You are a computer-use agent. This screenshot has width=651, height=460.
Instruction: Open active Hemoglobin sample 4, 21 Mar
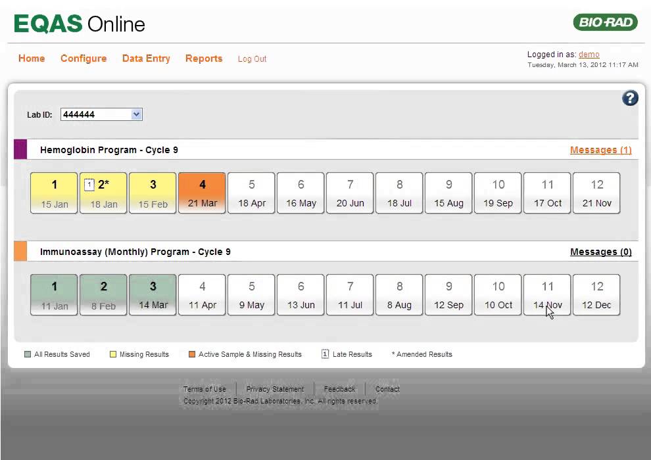coord(202,193)
